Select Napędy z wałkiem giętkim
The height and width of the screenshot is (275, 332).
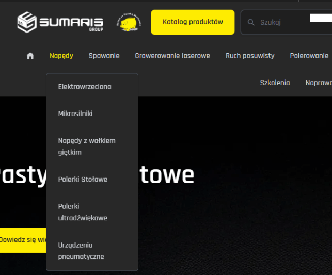pos(87,147)
